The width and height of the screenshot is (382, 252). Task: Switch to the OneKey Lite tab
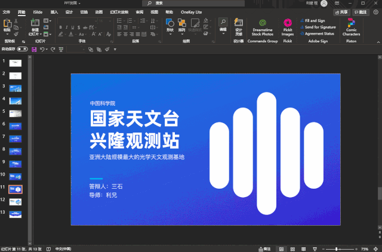pyautogui.click(x=191, y=12)
